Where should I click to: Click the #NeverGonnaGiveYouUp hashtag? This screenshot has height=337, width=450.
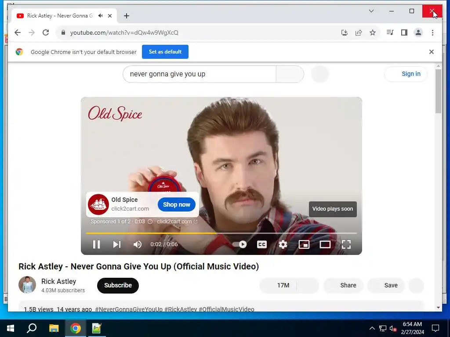coord(129,309)
